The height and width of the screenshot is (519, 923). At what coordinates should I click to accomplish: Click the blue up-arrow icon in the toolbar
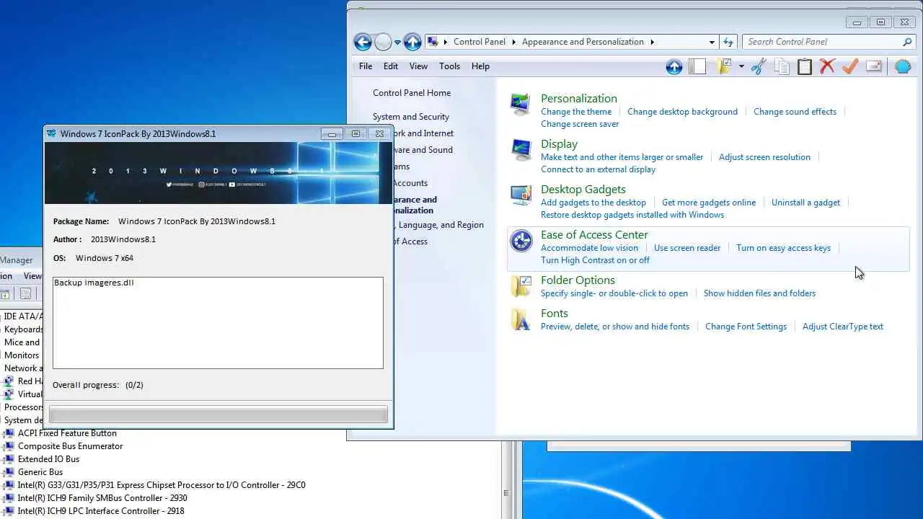point(674,66)
